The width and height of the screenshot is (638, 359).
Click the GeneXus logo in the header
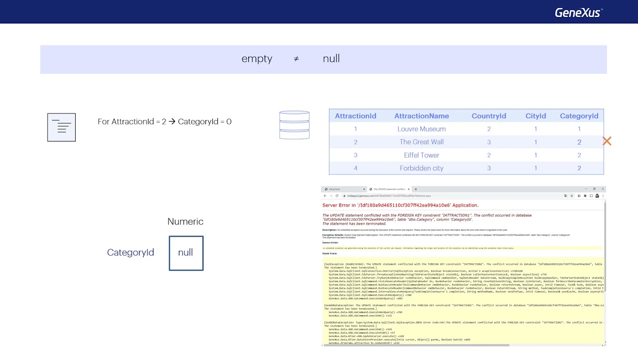click(x=579, y=12)
